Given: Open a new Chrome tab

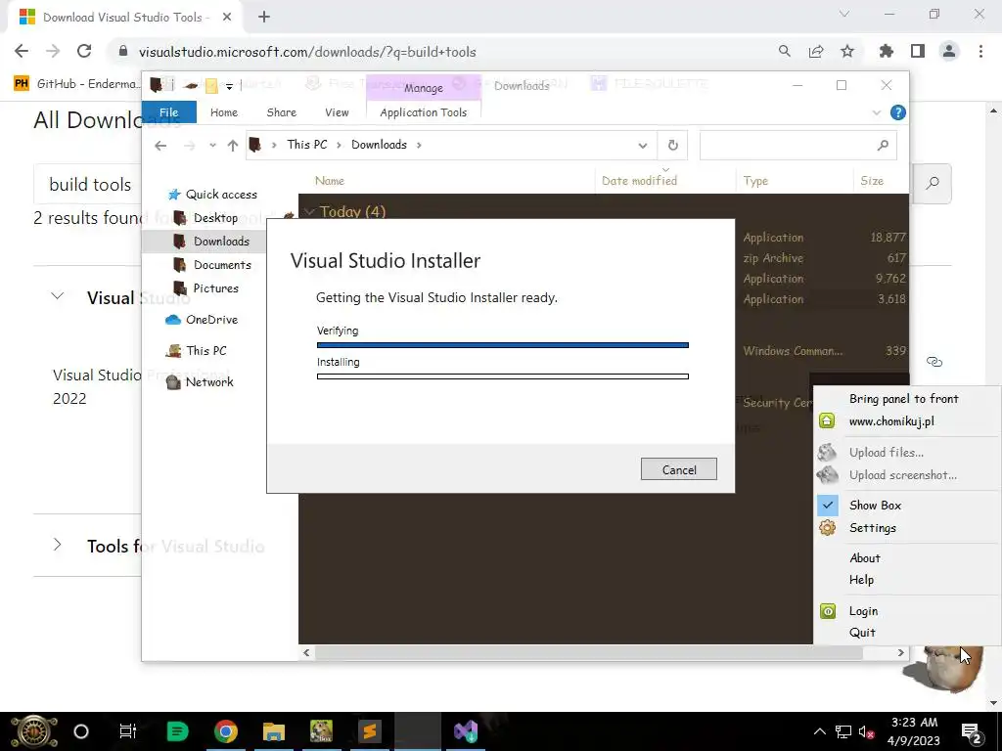Looking at the screenshot, I should (264, 17).
